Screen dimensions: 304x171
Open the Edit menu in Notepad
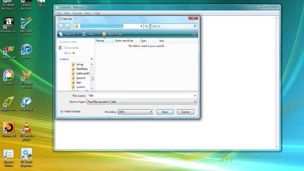(66, 13)
